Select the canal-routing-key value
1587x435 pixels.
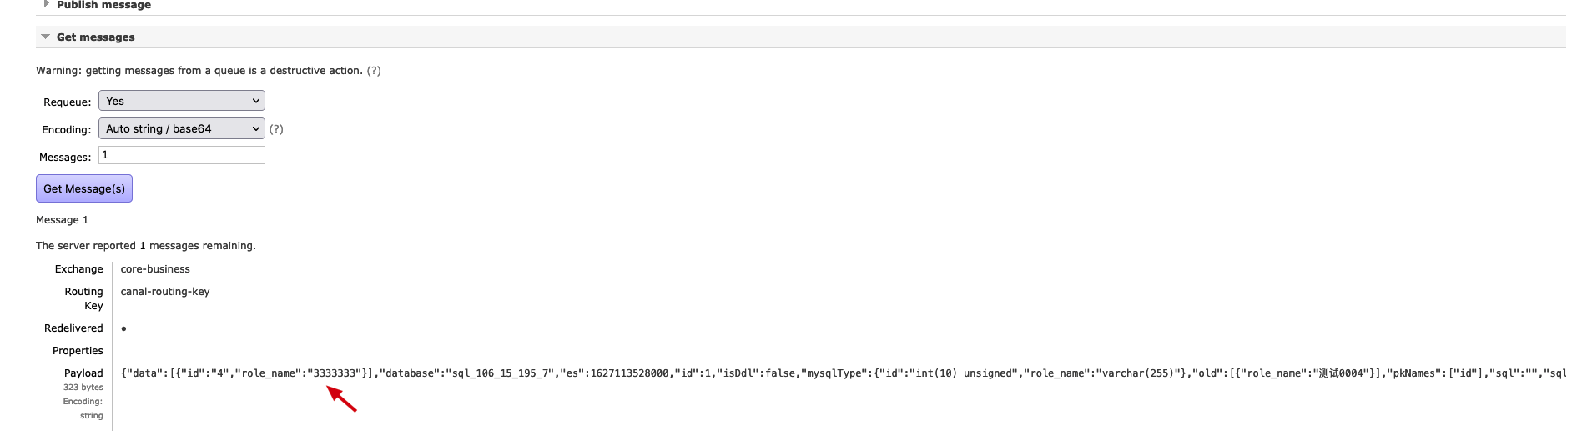coord(165,292)
